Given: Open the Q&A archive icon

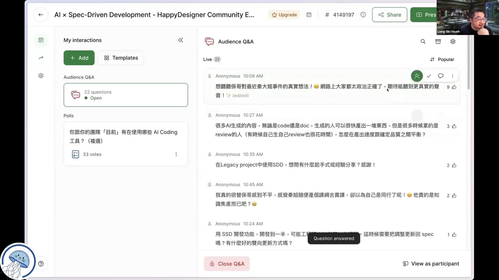Looking at the screenshot, I should click(x=438, y=41).
